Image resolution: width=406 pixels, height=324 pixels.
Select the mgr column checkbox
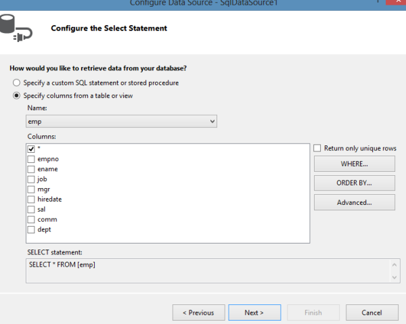click(31, 189)
